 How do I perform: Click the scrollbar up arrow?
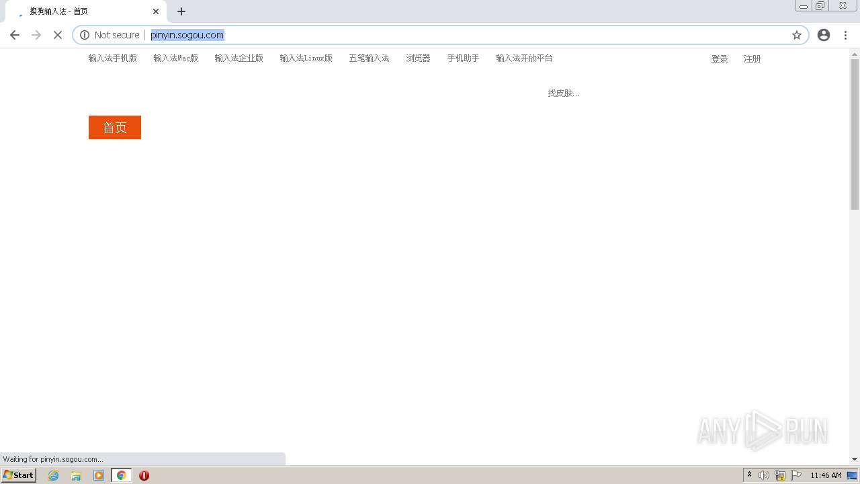[x=855, y=53]
